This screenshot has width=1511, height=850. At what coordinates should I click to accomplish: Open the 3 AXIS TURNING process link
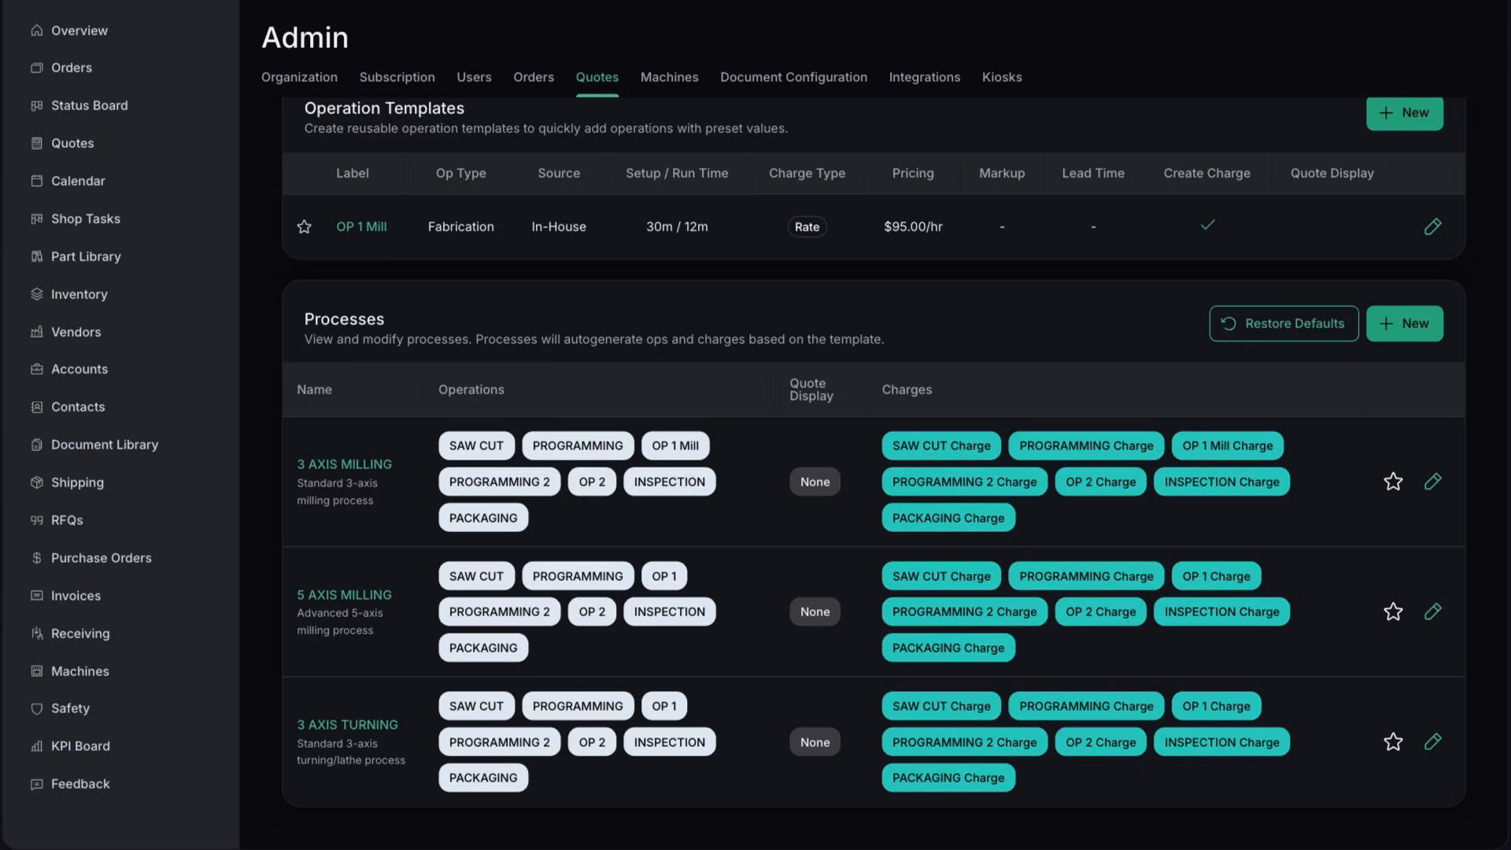[347, 725]
